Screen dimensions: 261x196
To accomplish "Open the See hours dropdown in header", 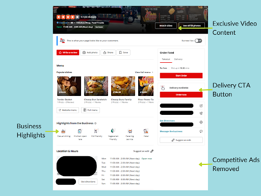I will point(99,27).
